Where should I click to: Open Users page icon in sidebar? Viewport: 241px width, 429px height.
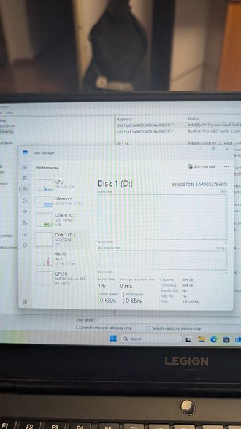25,223
